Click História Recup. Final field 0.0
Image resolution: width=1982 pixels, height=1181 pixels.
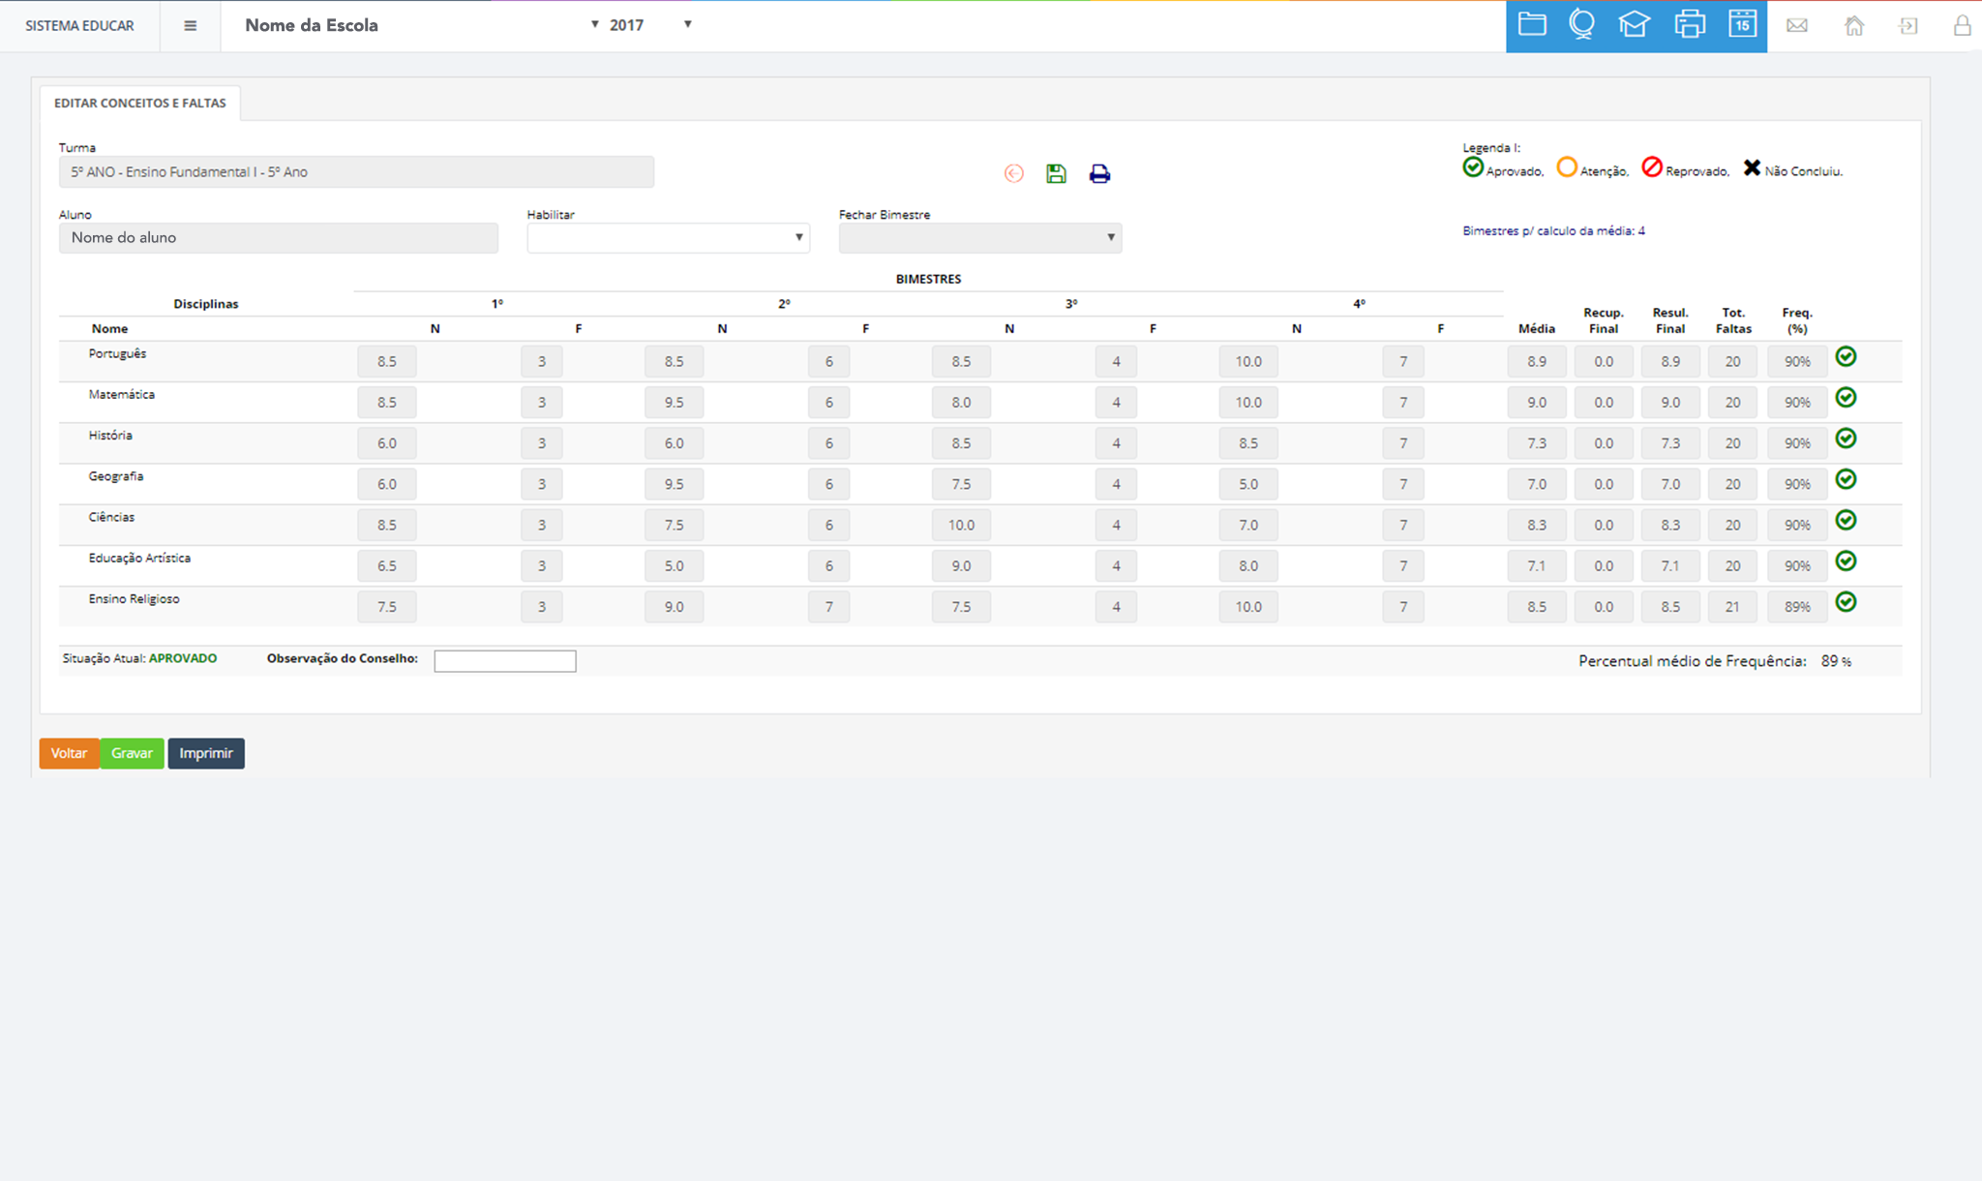[1604, 442]
